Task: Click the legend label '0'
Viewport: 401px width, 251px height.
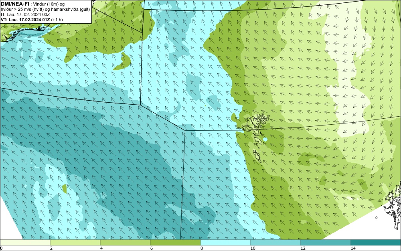Action: pos(1,249)
